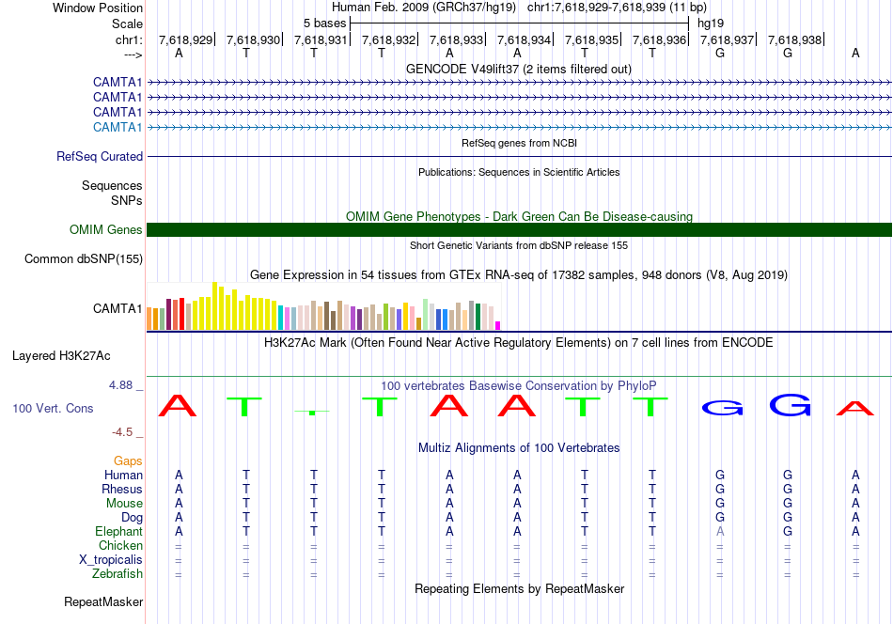Viewport: 893px width, 624px height.
Task: Click the light green GTEx expression bar
Action: point(425,315)
